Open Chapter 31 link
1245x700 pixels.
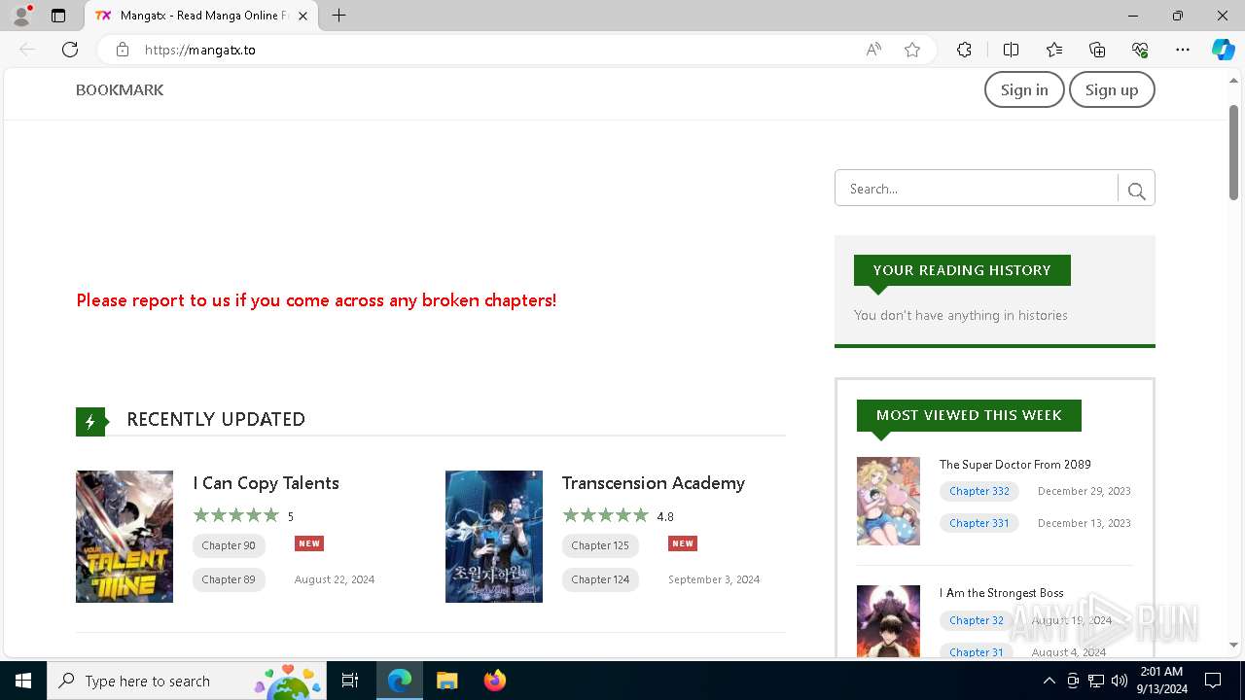pos(977,651)
